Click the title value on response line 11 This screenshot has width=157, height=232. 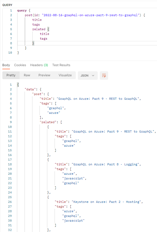113,131
